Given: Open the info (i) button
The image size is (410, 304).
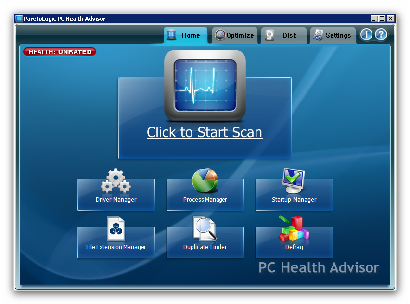Looking at the screenshot, I should click(366, 35).
